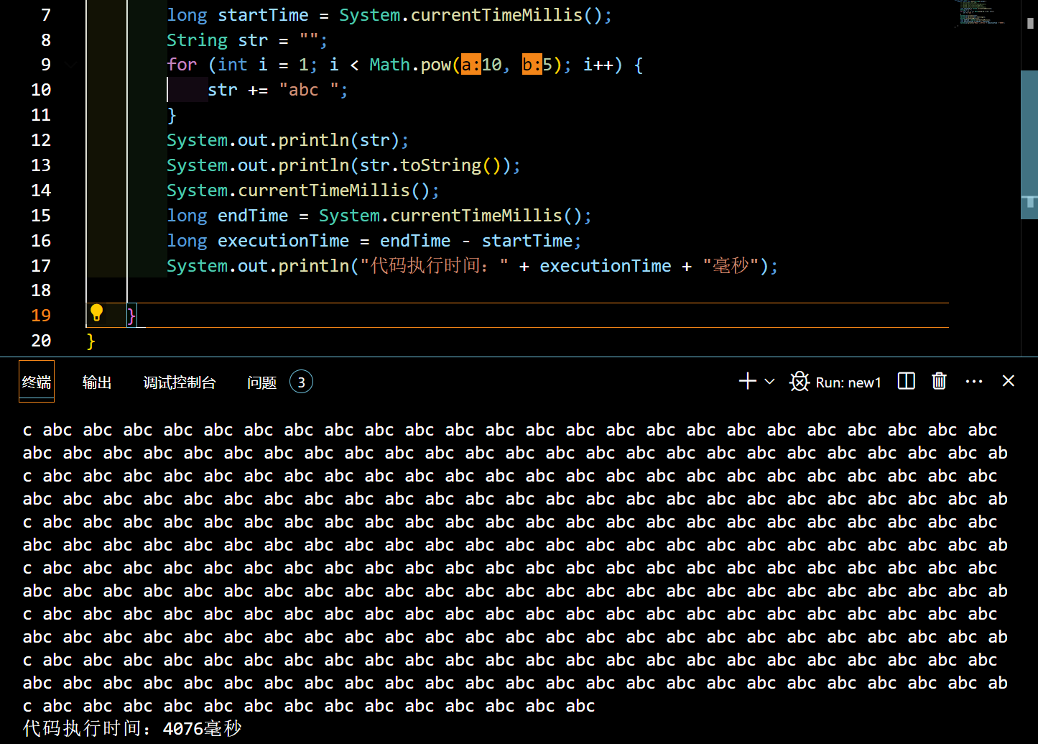Expand the new terminal launch profile dropdown
1038x744 pixels.
(769, 382)
